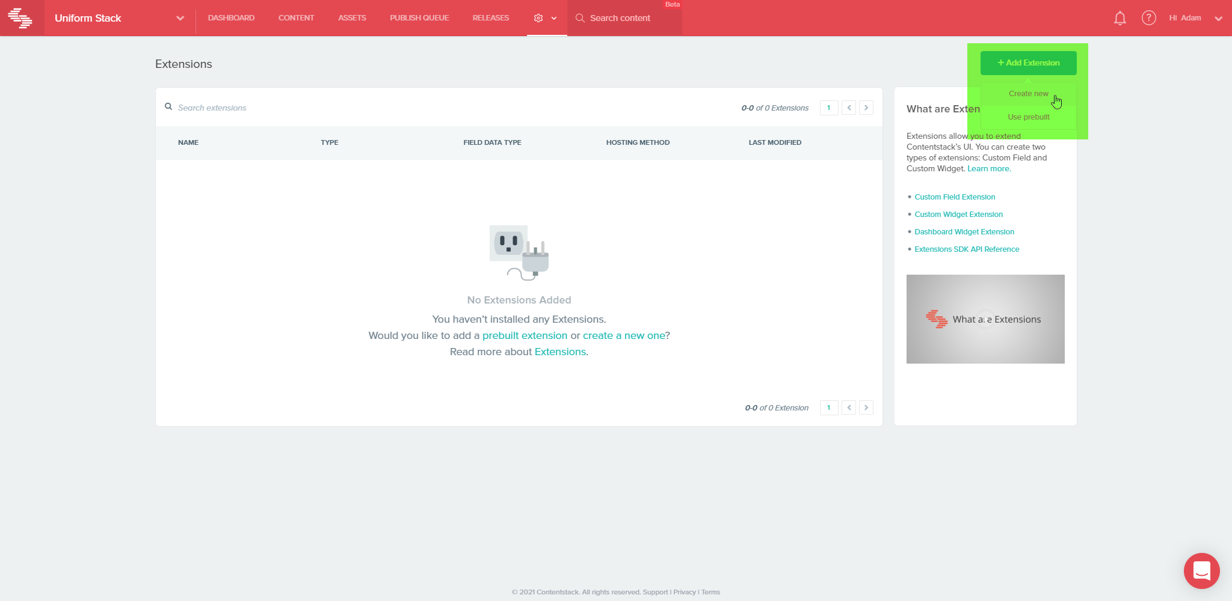Open the Extensions read more link
Image resolution: width=1232 pixels, height=601 pixels.
click(x=560, y=352)
